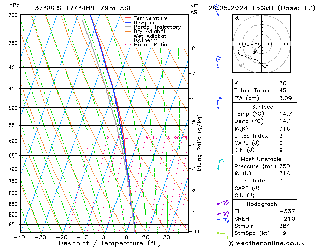Click the Totals Totals value 45

283,90
